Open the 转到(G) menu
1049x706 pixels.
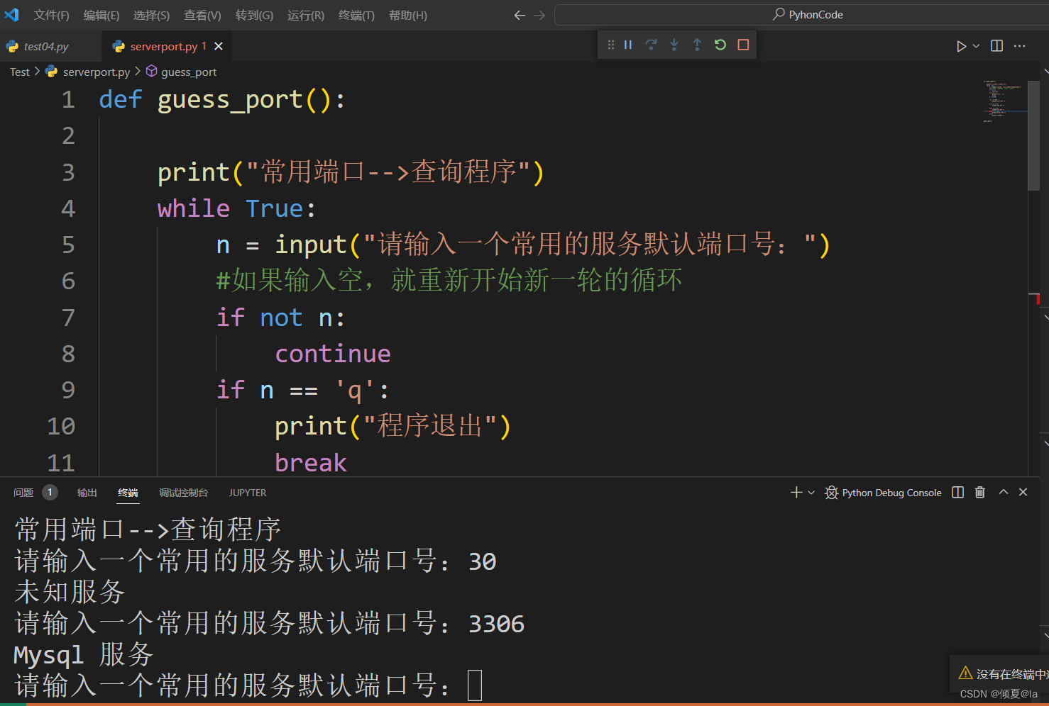pyautogui.click(x=254, y=15)
